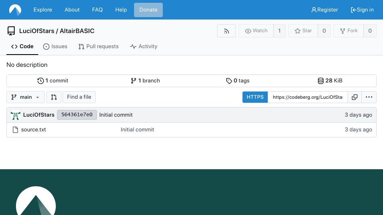Screen dimensions: 383x215
Task: Open the three-dots clone options menu
Action: 369,97
